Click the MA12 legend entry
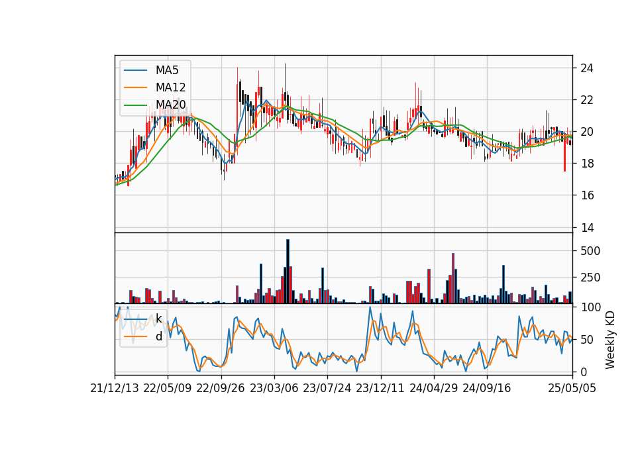 pos(154,87)
